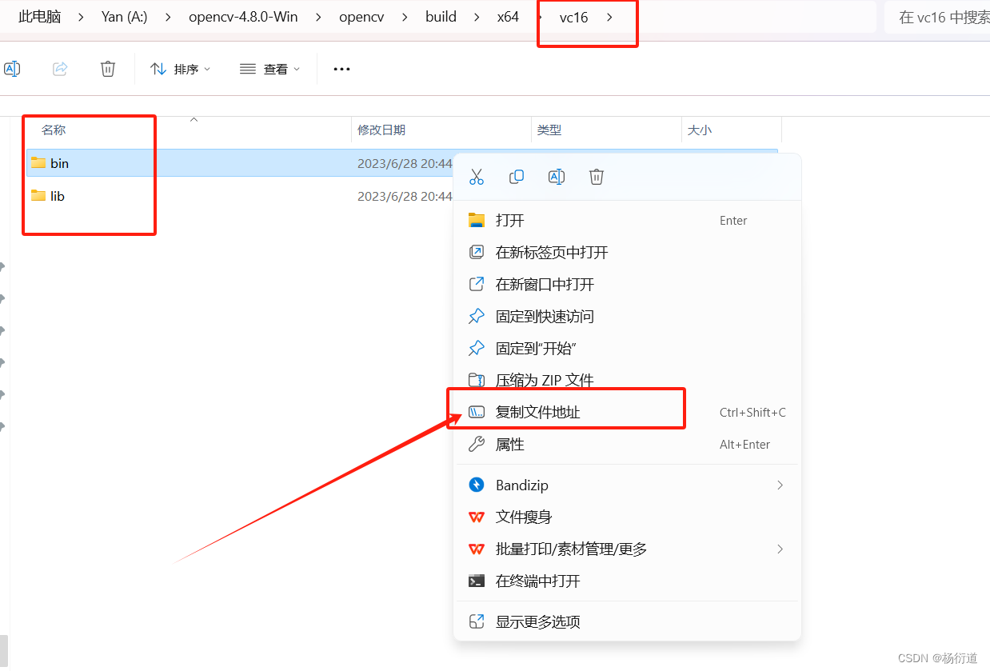Click the Bandizip icon in the context menu

477,485
